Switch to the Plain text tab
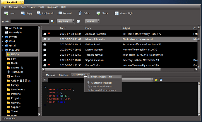 tap(64, 75)
